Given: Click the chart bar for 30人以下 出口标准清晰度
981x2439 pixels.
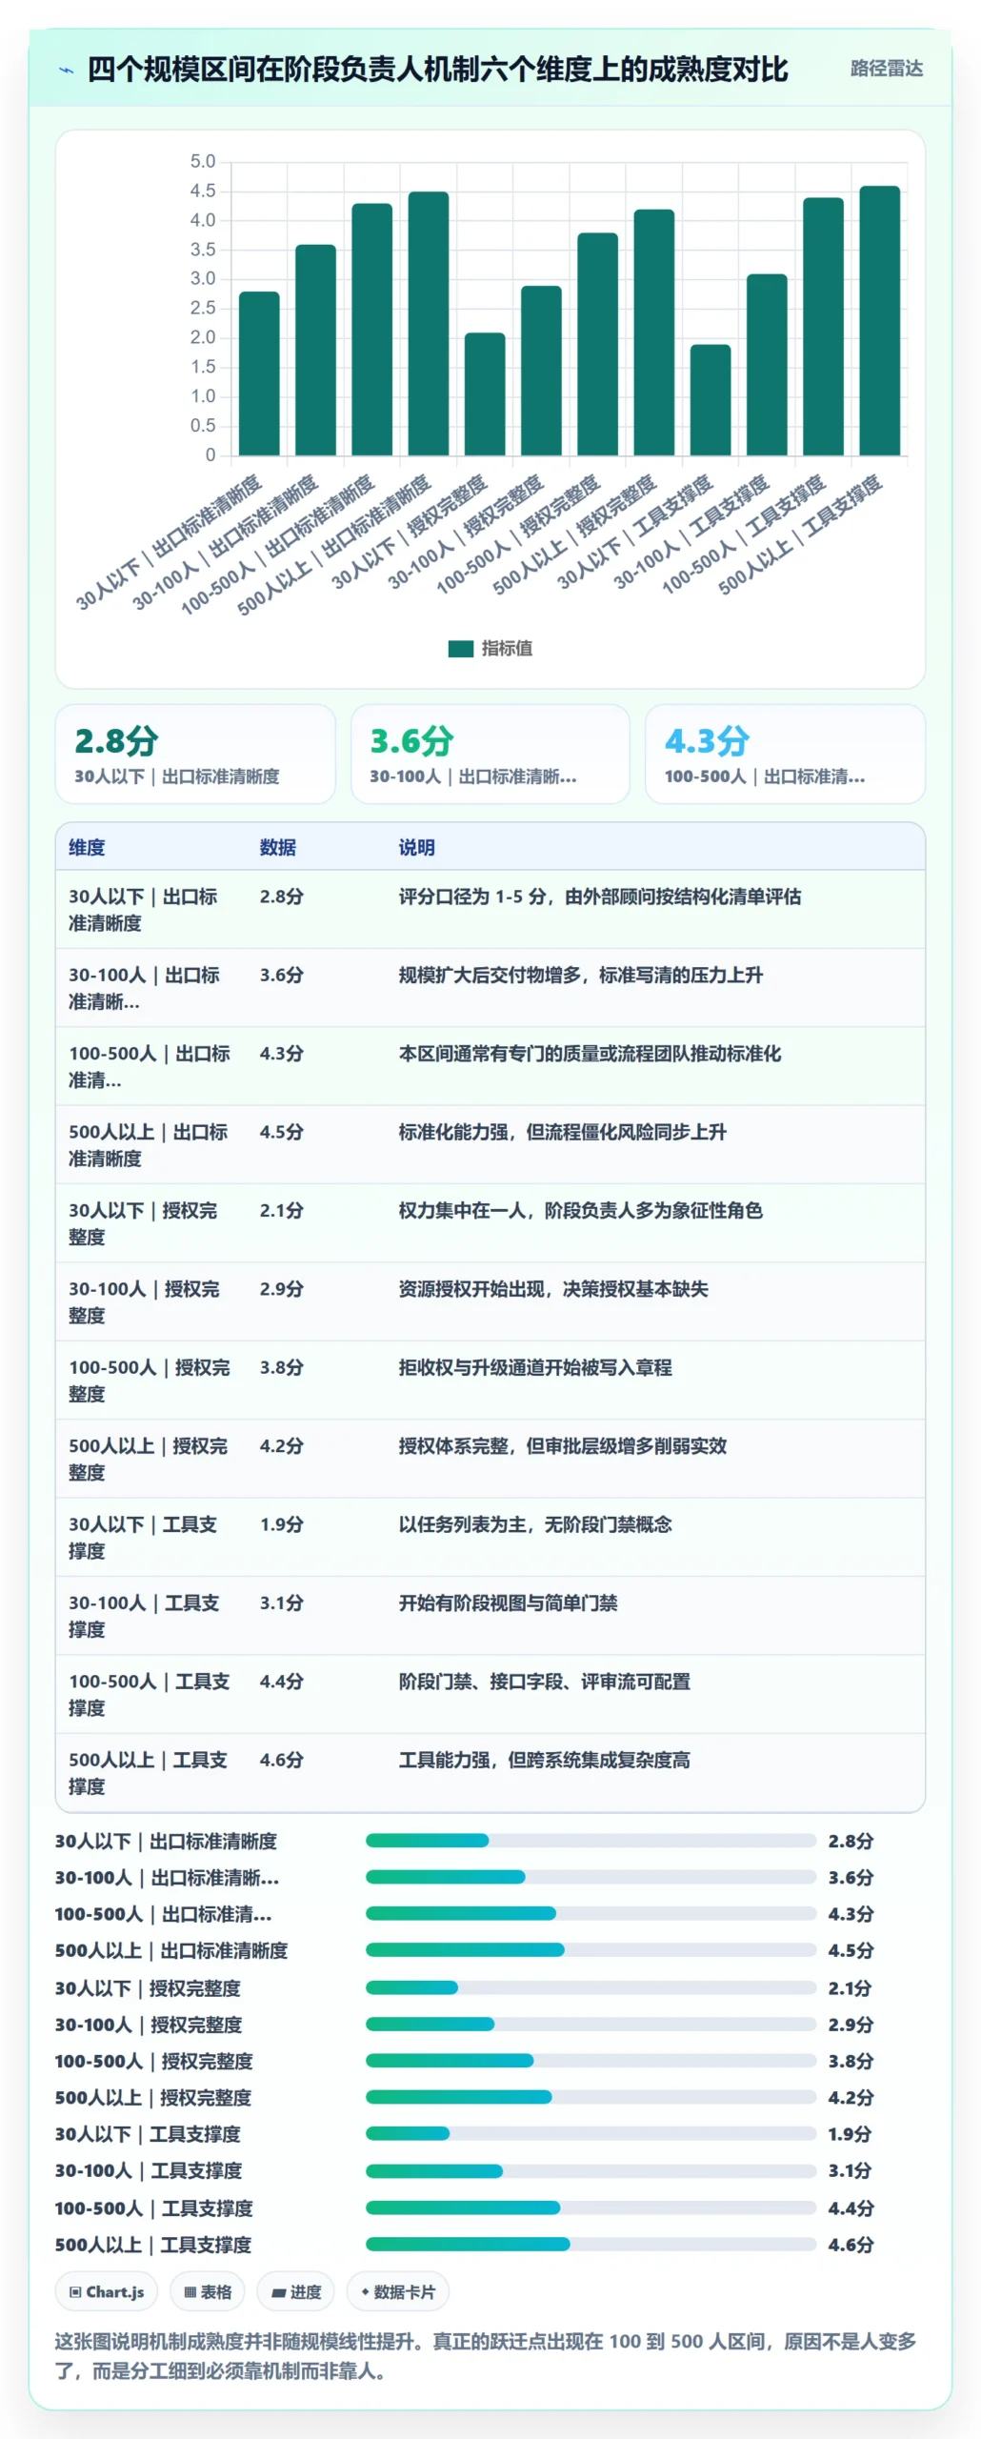Looking at the screenshot, I should tap(259, 373).
